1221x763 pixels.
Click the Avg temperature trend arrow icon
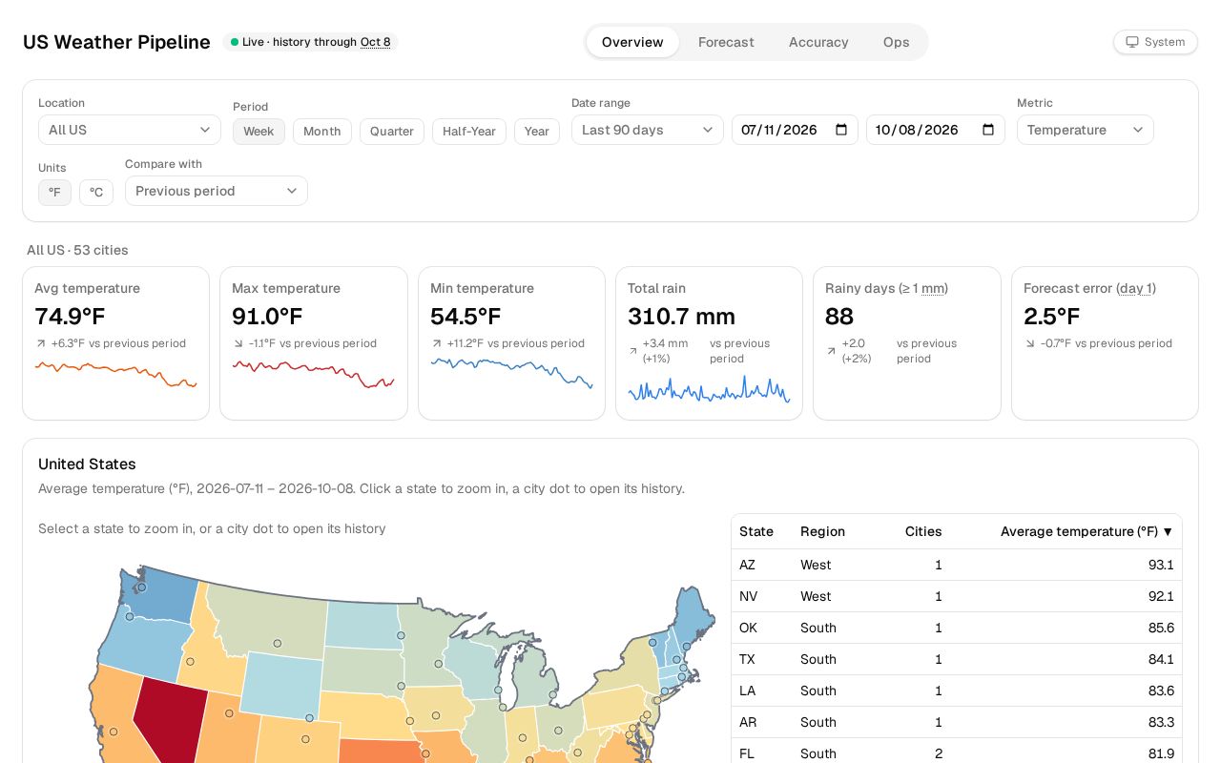[41, 343]
